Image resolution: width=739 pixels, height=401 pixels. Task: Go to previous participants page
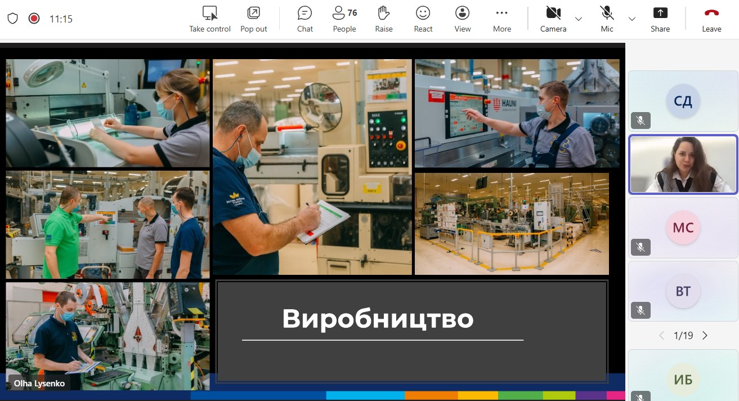[662, 336]
